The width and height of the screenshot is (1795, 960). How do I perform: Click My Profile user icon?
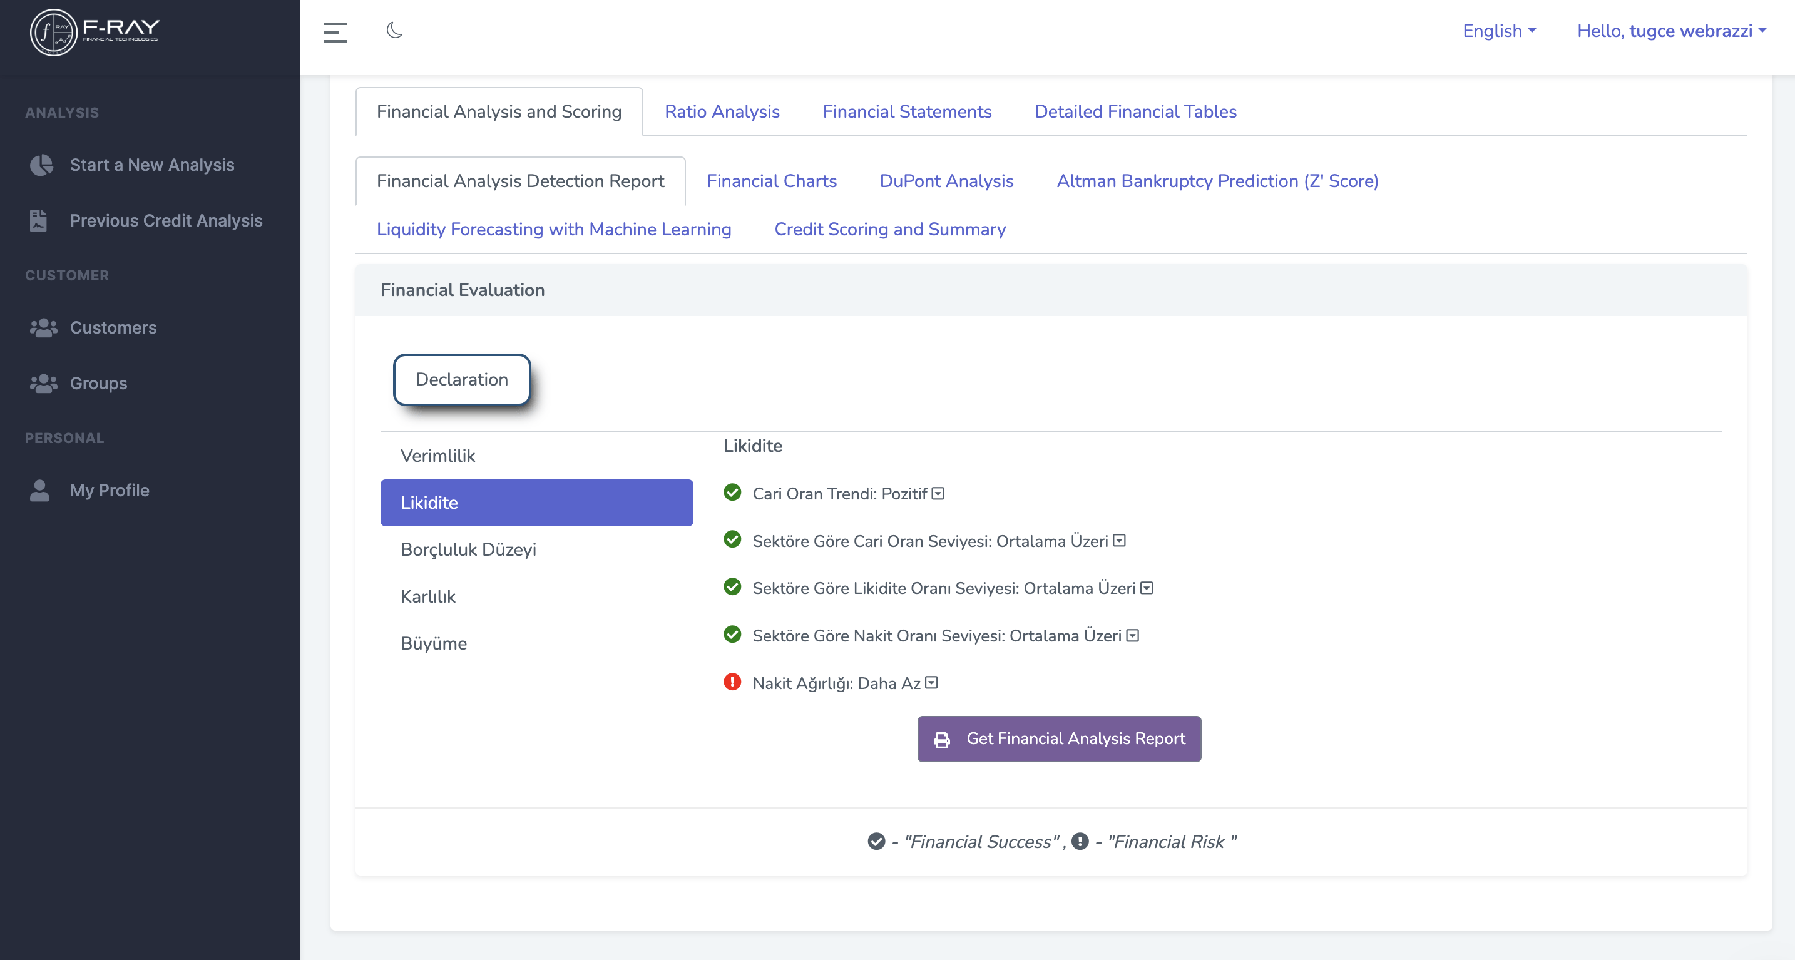(39, 490)
